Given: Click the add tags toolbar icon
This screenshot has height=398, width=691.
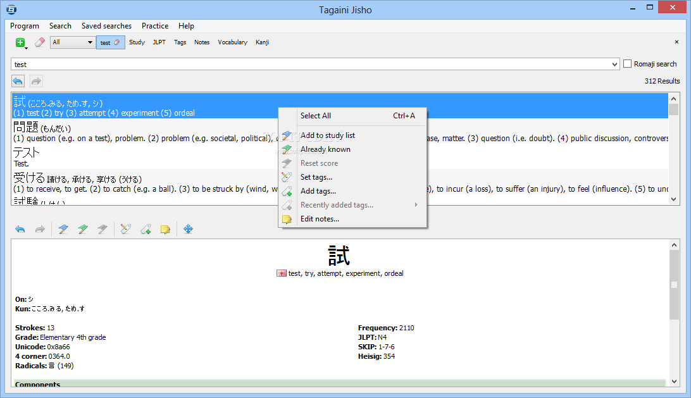Looking at the screenshot, I should click(146, 229).
